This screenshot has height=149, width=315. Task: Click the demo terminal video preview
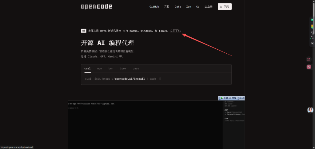pos(156,124)
